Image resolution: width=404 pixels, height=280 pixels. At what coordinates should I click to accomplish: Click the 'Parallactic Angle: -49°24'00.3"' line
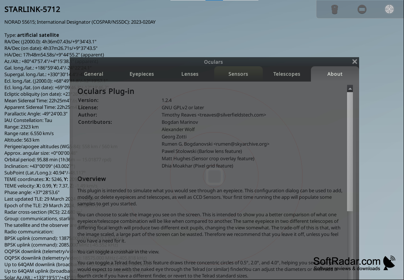[x=36, y=114]
